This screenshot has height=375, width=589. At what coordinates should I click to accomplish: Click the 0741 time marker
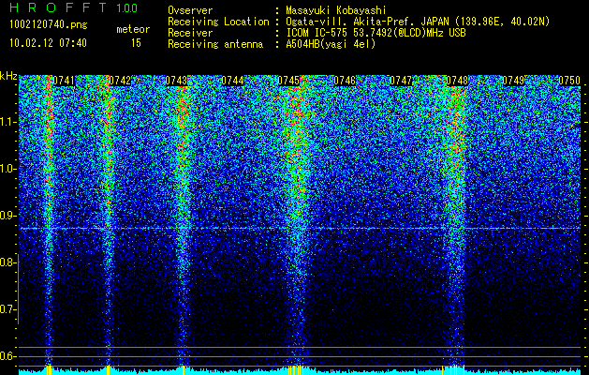[x=64, y=81]
